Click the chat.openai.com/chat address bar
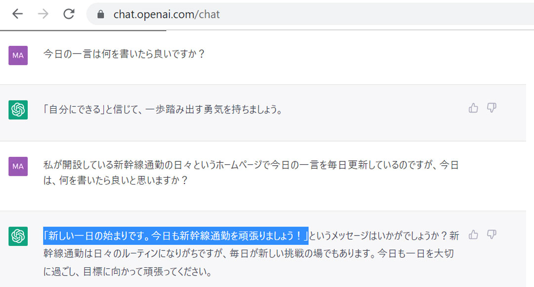 (310, 14)
